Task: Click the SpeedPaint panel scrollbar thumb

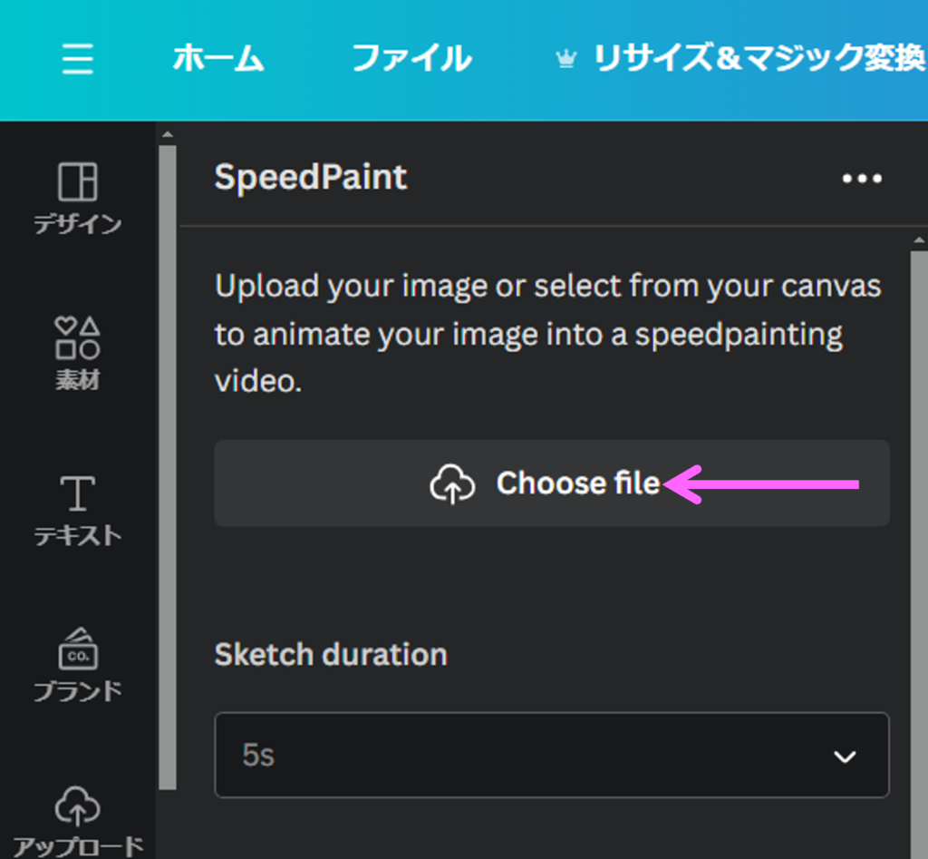Action: (x=919, y=544)
